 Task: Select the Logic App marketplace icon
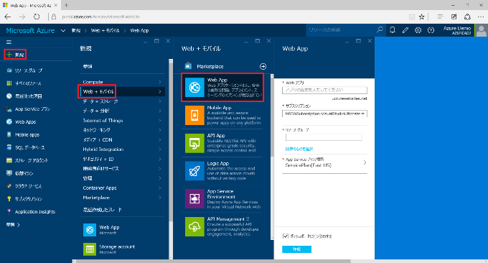pyautogui.click(x=194, y=171)
